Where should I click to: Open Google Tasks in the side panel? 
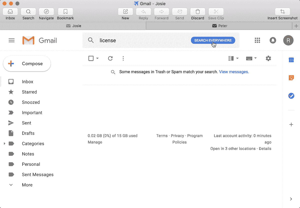[x=291, y=96]
